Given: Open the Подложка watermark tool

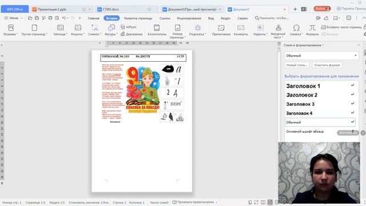Looking at the screenshot, I should 197,30.
